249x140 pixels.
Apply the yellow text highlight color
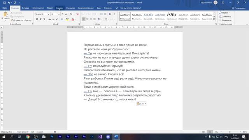[67, 19]
